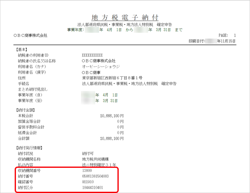Screen dimensions: 250x193
Task: Click the 印刷日付 print date field
Action: pos(212,41)
